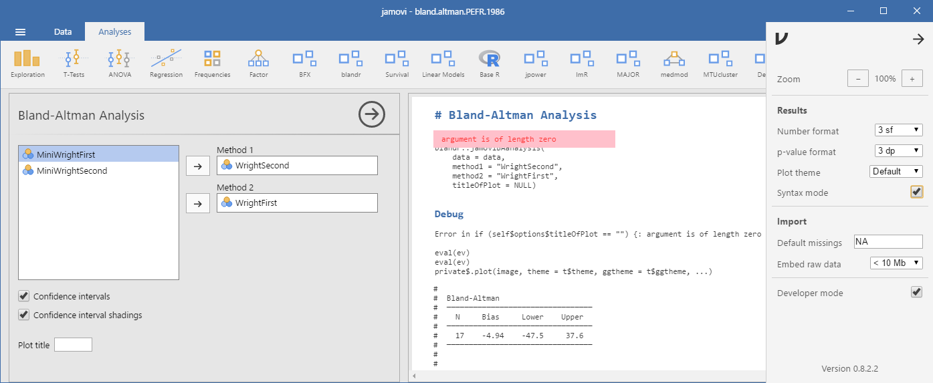This screenshot has height=383, width=933.
Task: Open the ANOVA analyses menu
Action: pos(120,64)
